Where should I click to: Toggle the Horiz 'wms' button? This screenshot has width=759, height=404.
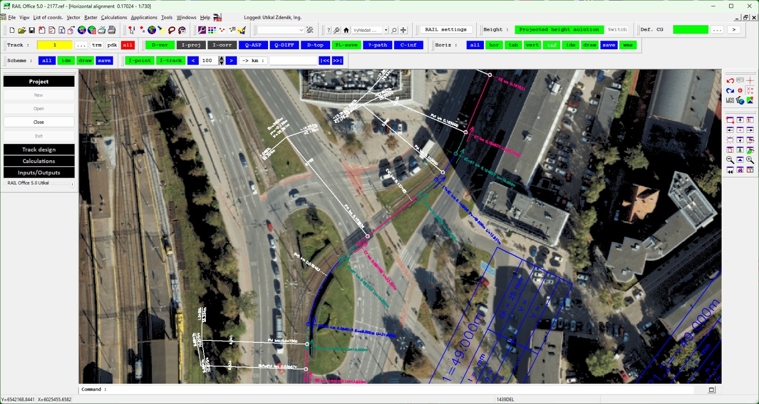(x=628, y=45)
